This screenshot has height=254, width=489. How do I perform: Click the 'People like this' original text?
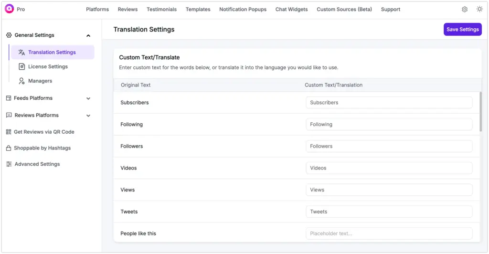[x=138, y=233]
